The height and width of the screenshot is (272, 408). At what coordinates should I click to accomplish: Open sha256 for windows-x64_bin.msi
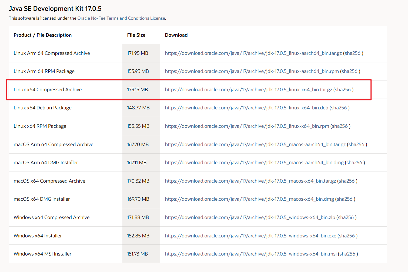(347, 254)
